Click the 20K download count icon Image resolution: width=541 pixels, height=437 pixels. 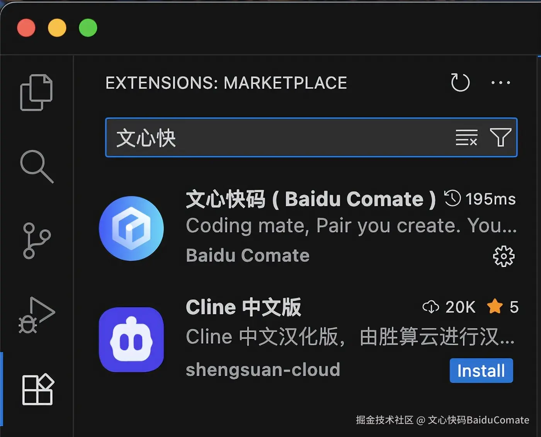[431, 307]
